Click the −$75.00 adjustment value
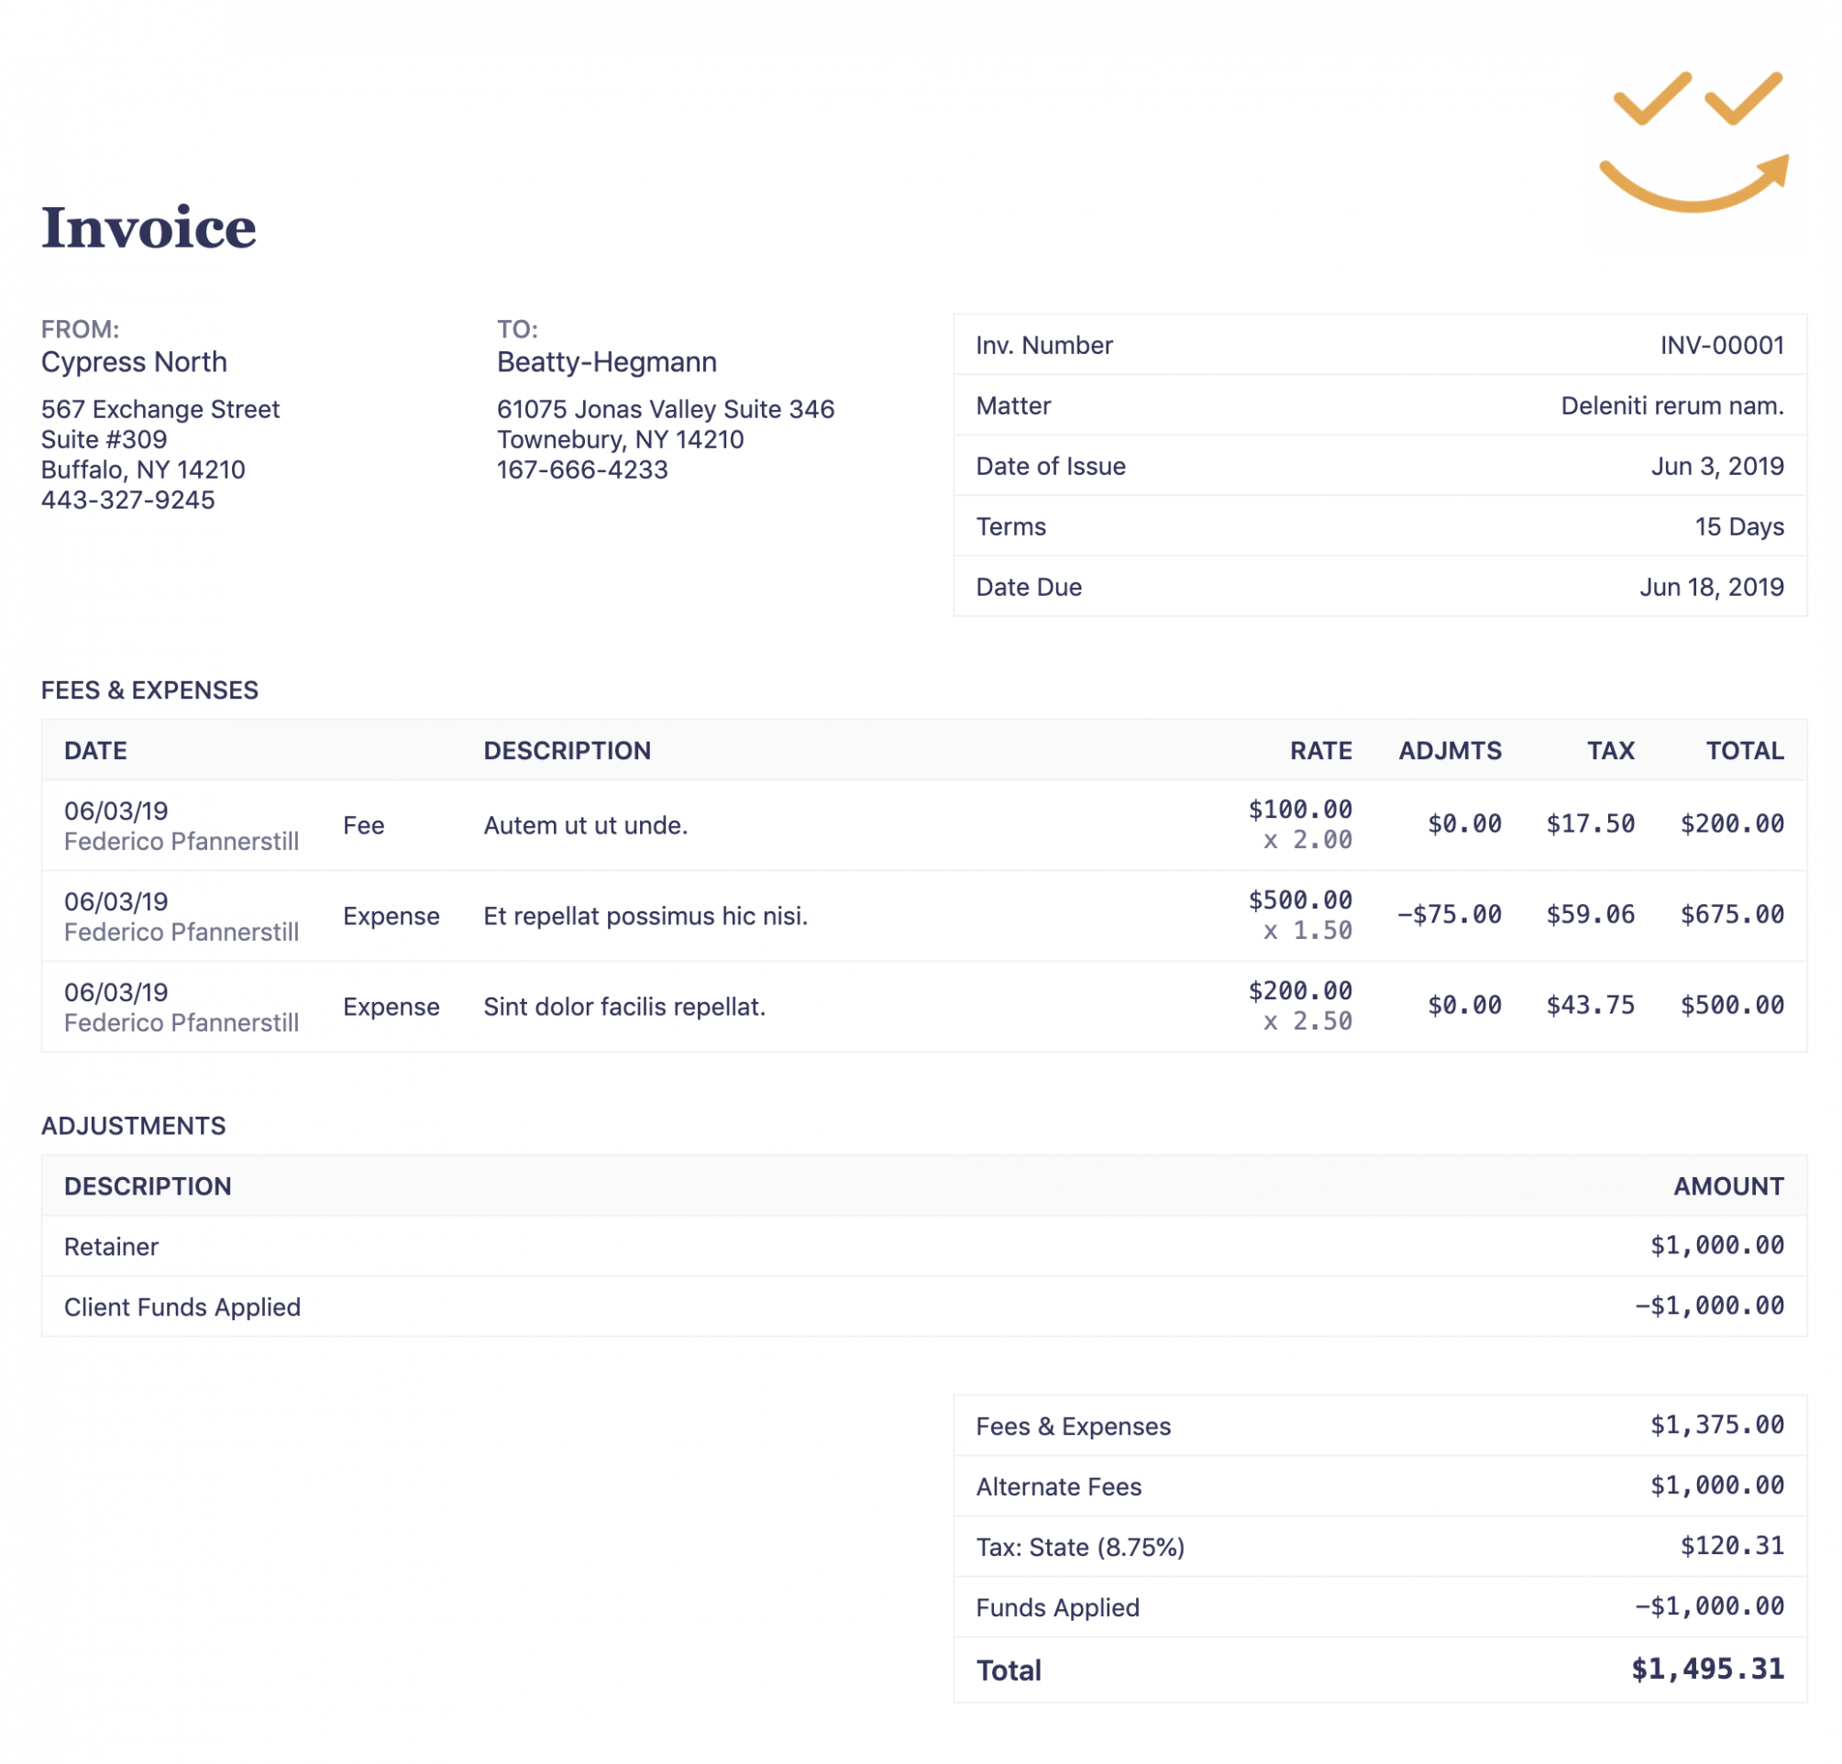 click(1450, 914)
